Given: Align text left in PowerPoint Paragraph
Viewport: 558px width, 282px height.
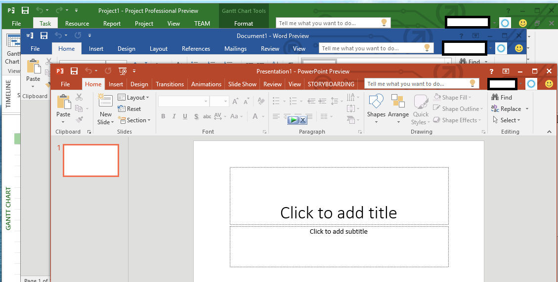Looking at the screenshot, I should (276, 116).
